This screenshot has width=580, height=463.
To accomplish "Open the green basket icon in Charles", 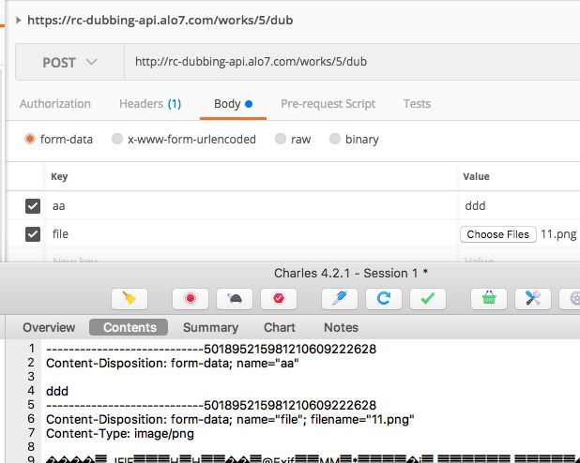I will [x=489, y=299].
